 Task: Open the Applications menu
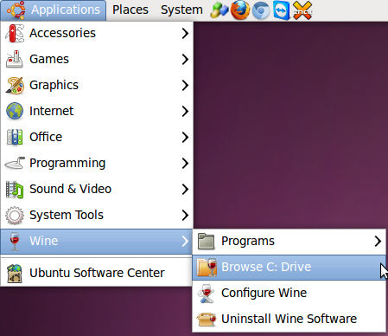(x=54, y=10)
